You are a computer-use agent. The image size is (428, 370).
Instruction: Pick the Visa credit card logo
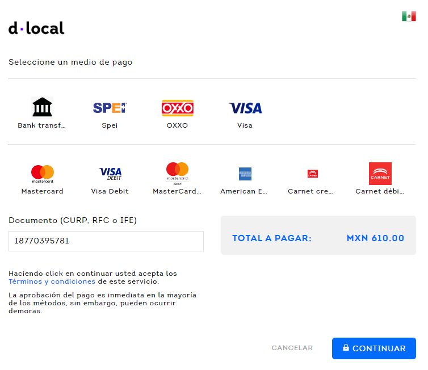click(245, 108)
